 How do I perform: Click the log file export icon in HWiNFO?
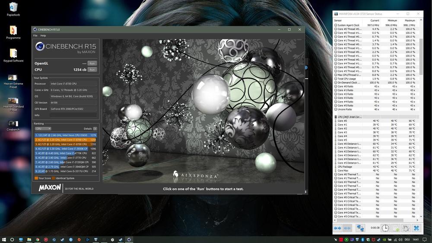[x=396, y=228]
